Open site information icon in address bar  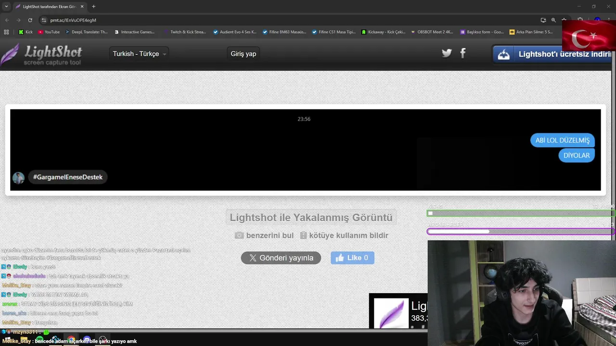coord(44,20)
